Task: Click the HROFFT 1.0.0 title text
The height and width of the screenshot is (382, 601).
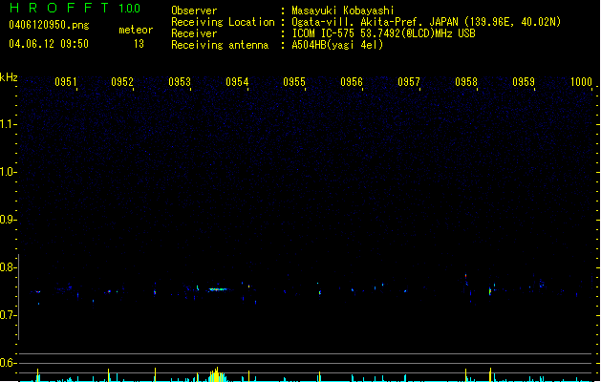Action: (x=75, y=8)
